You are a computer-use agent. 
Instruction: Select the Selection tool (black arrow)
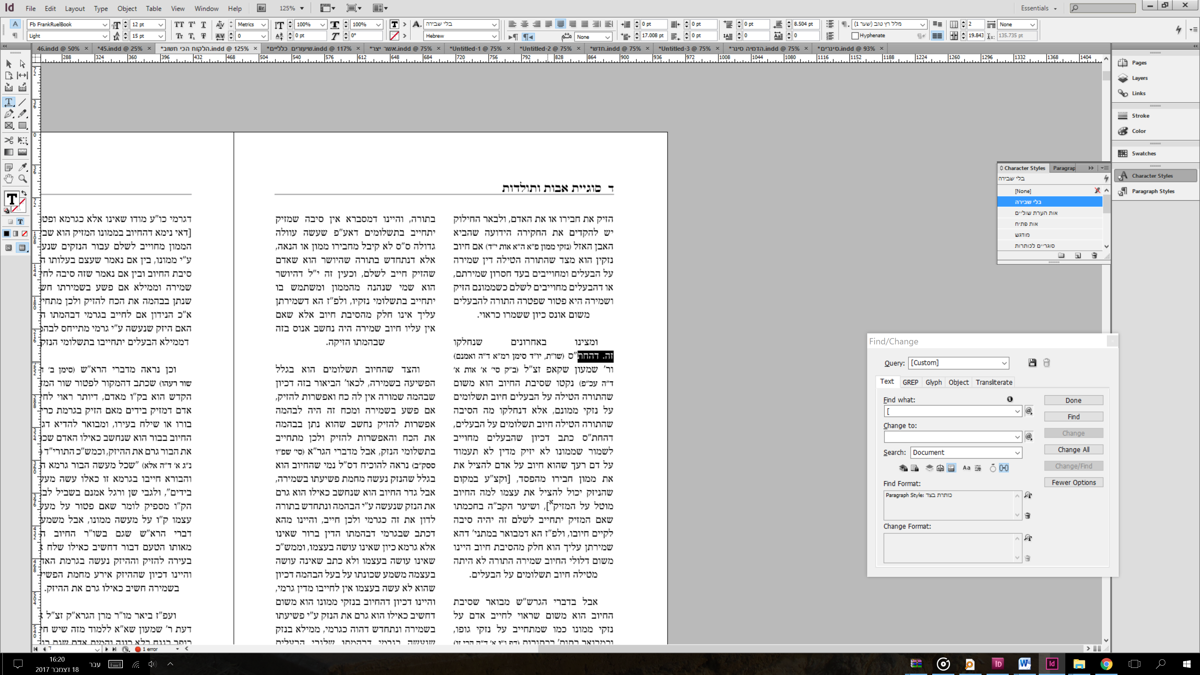[9, 64]
